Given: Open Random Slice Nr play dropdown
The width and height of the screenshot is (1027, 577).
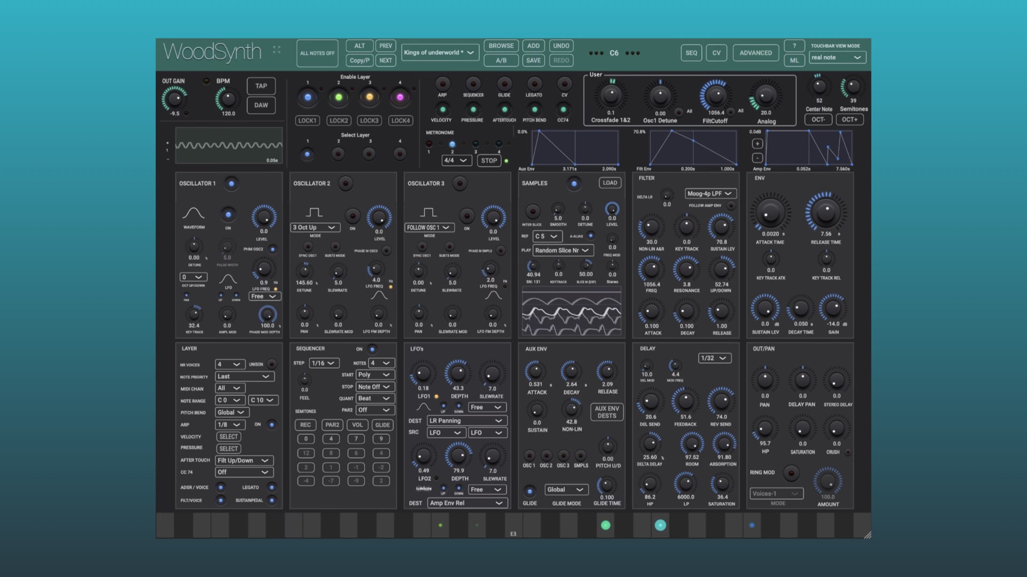Looking at the screenshot, I should [x=563, y=250].
